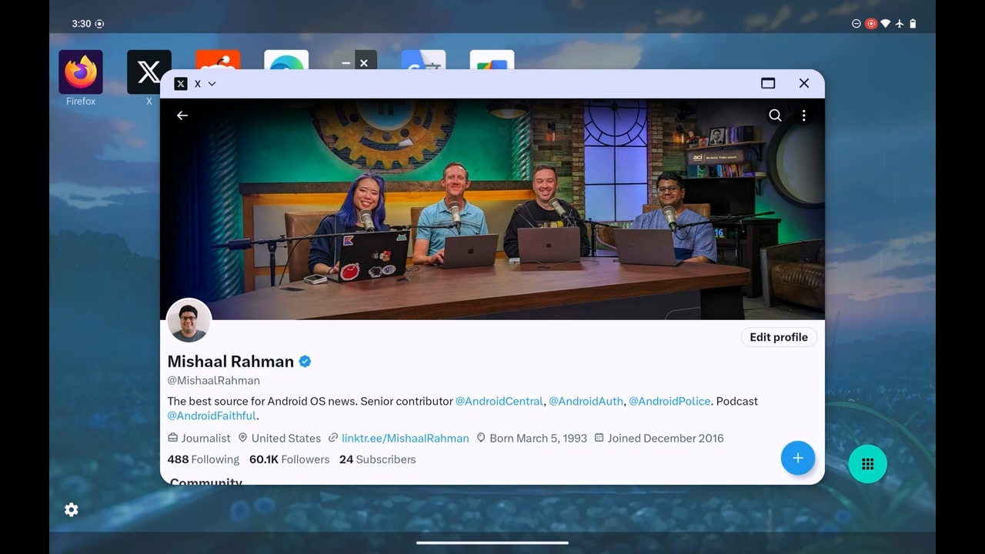
Task: Open the @AndroidCentral mention link
Action: (x=499, y=401)
